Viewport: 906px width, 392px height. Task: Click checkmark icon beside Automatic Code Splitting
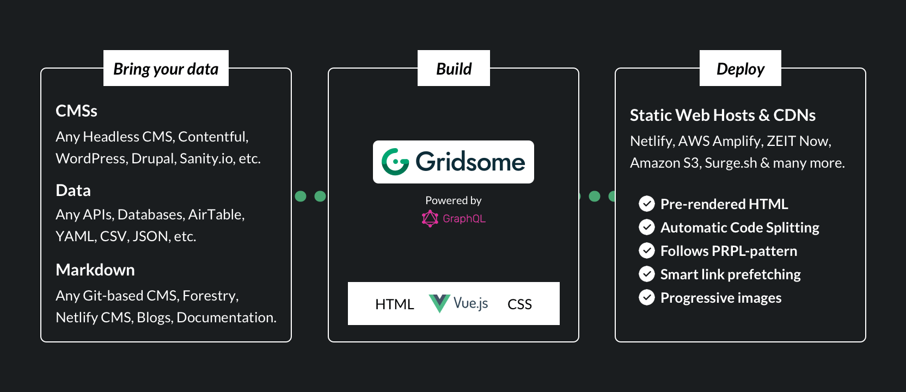647,227
